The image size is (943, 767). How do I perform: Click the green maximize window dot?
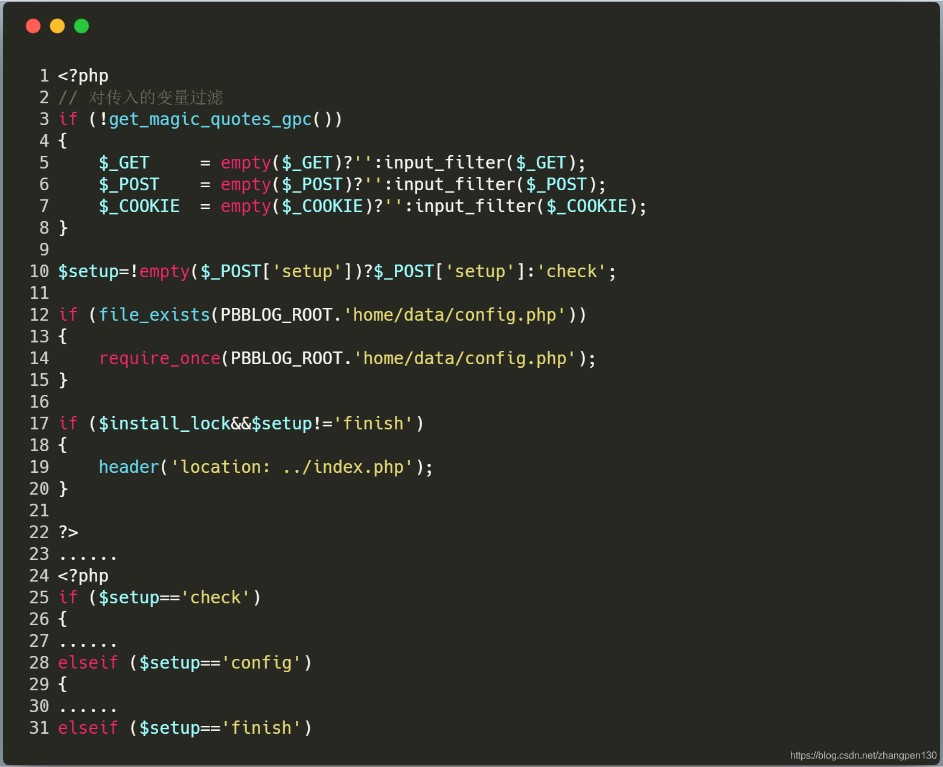[x=82, y=26]
